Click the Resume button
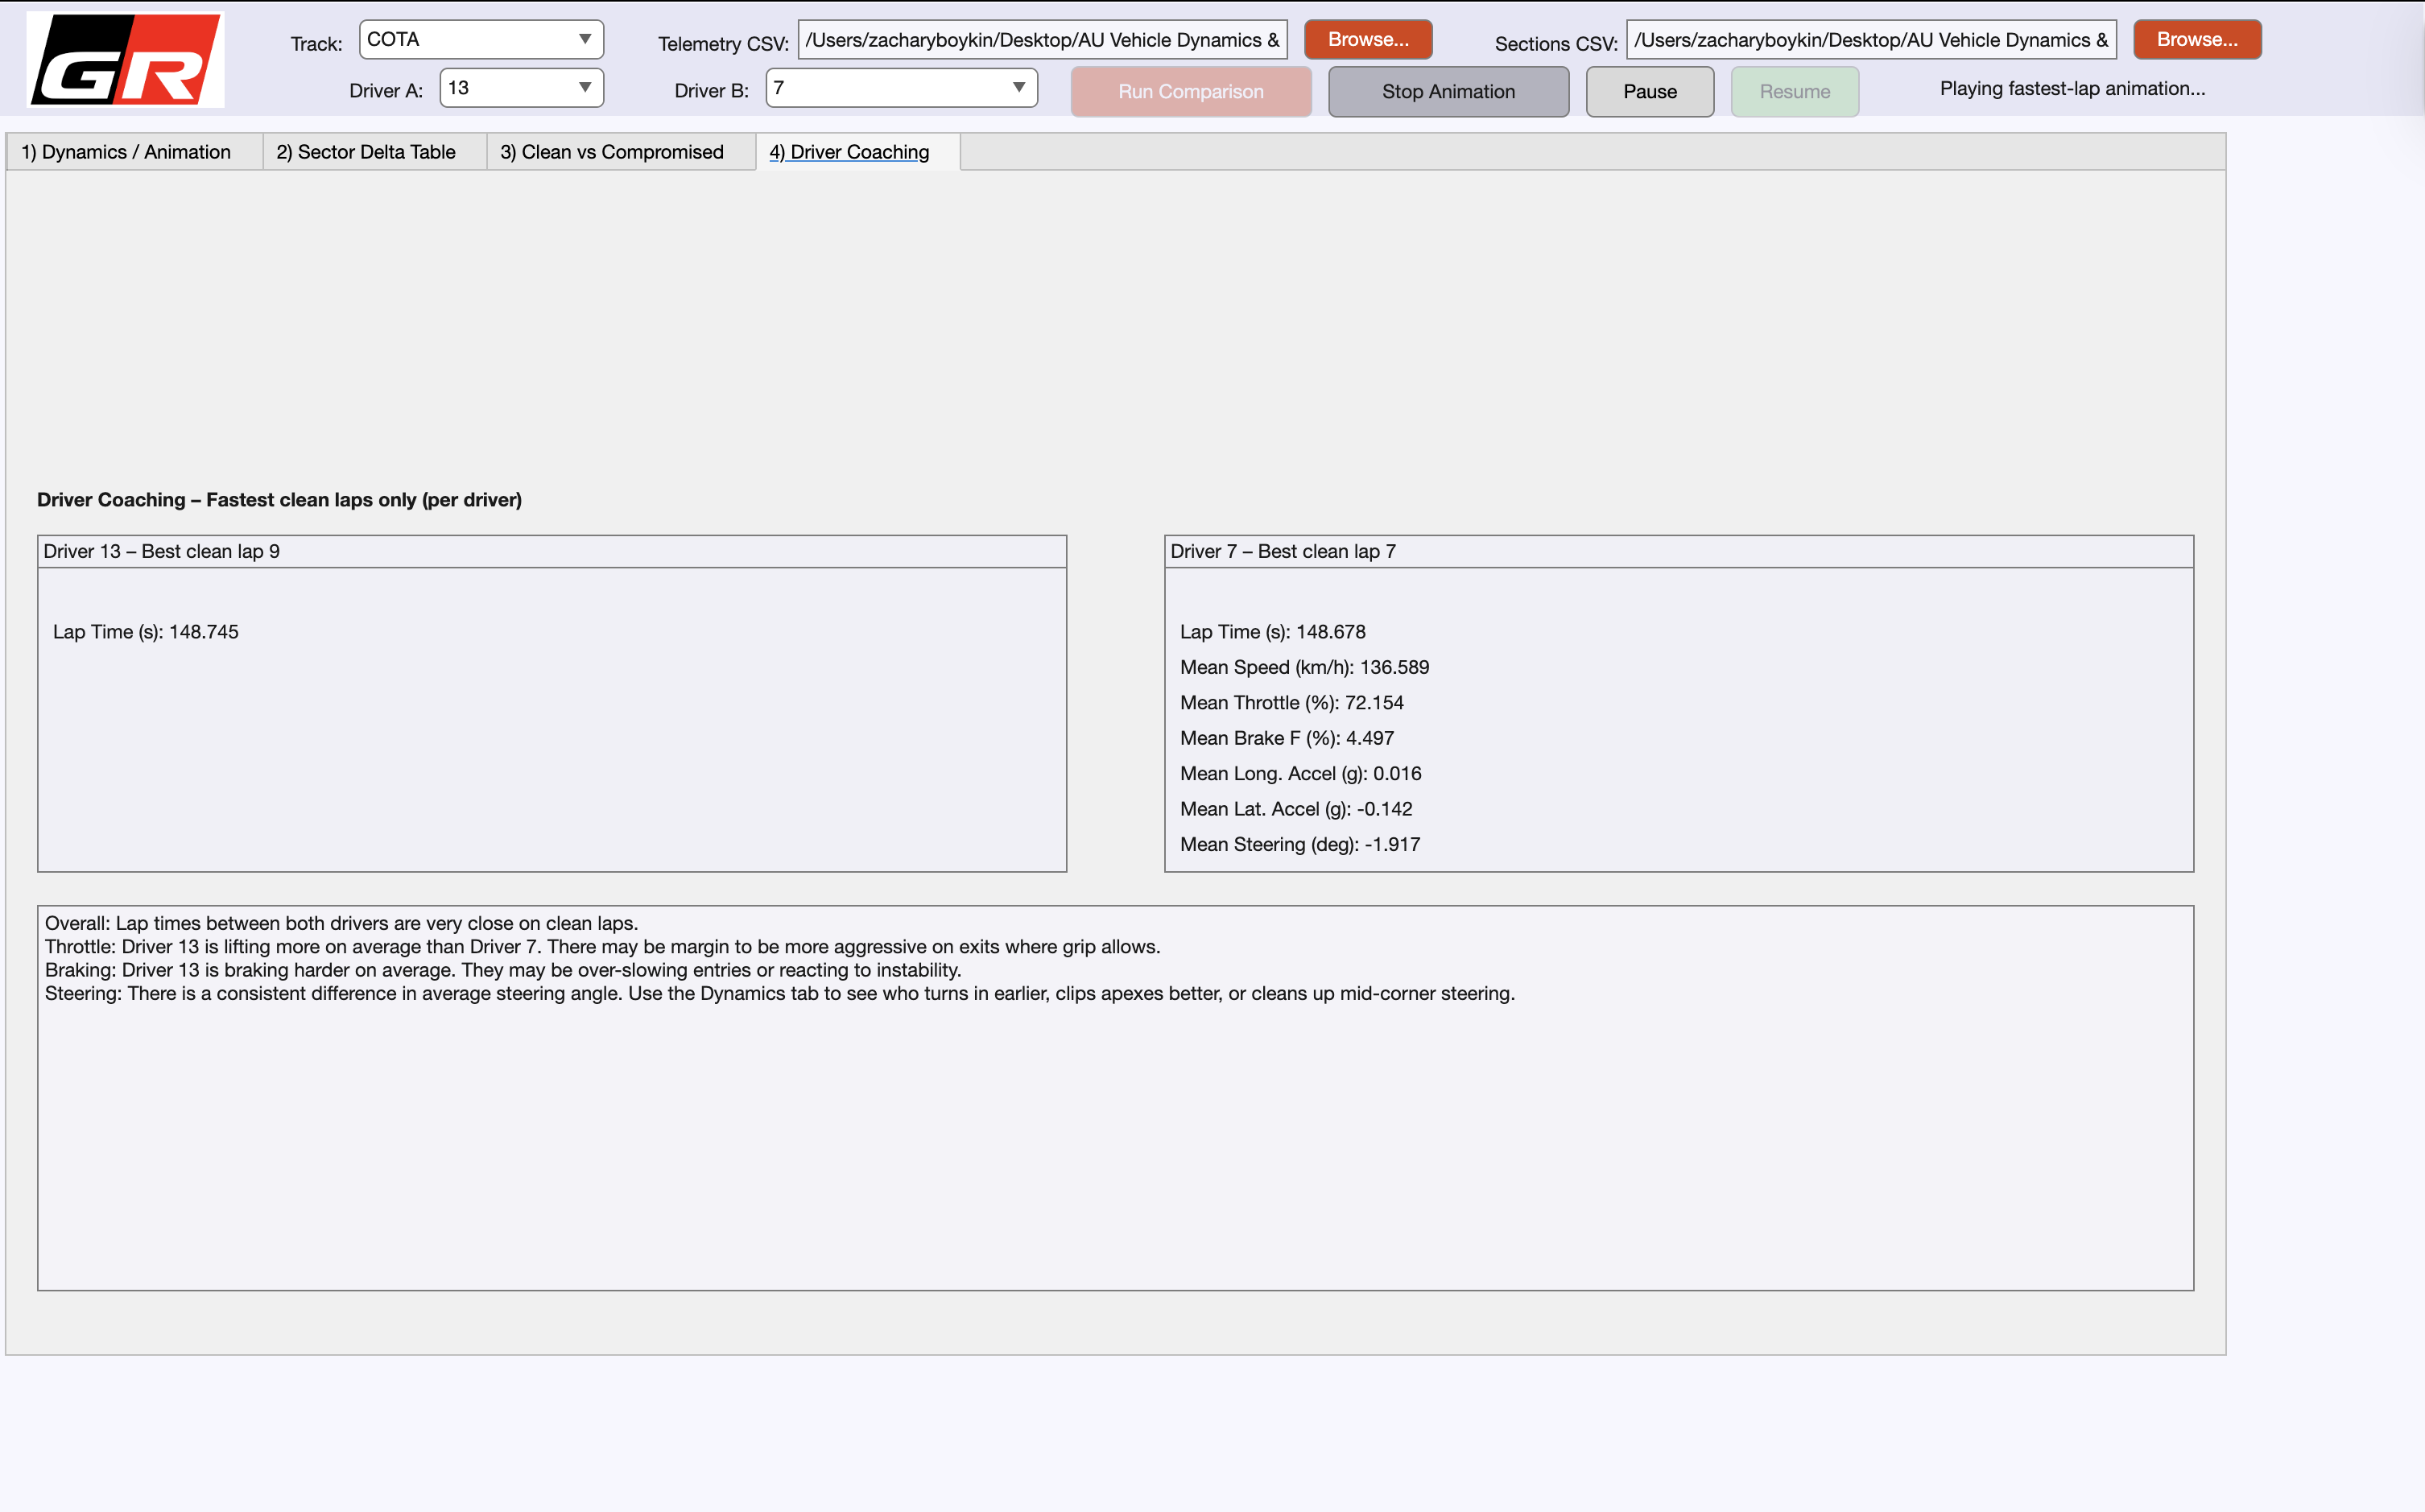Image resolution: width=2425 pixels, height=1512 pixels. [x=1794, y=92]
